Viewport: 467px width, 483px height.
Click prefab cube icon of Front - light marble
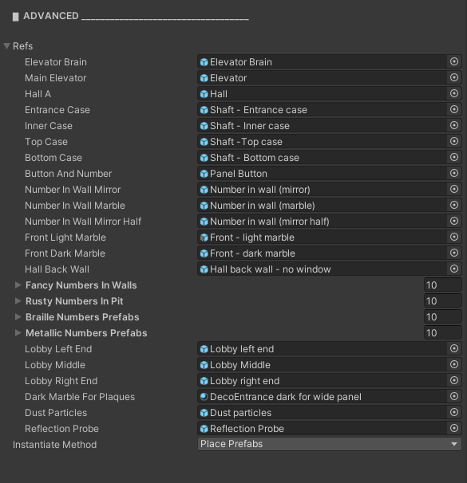click(204, 238)
